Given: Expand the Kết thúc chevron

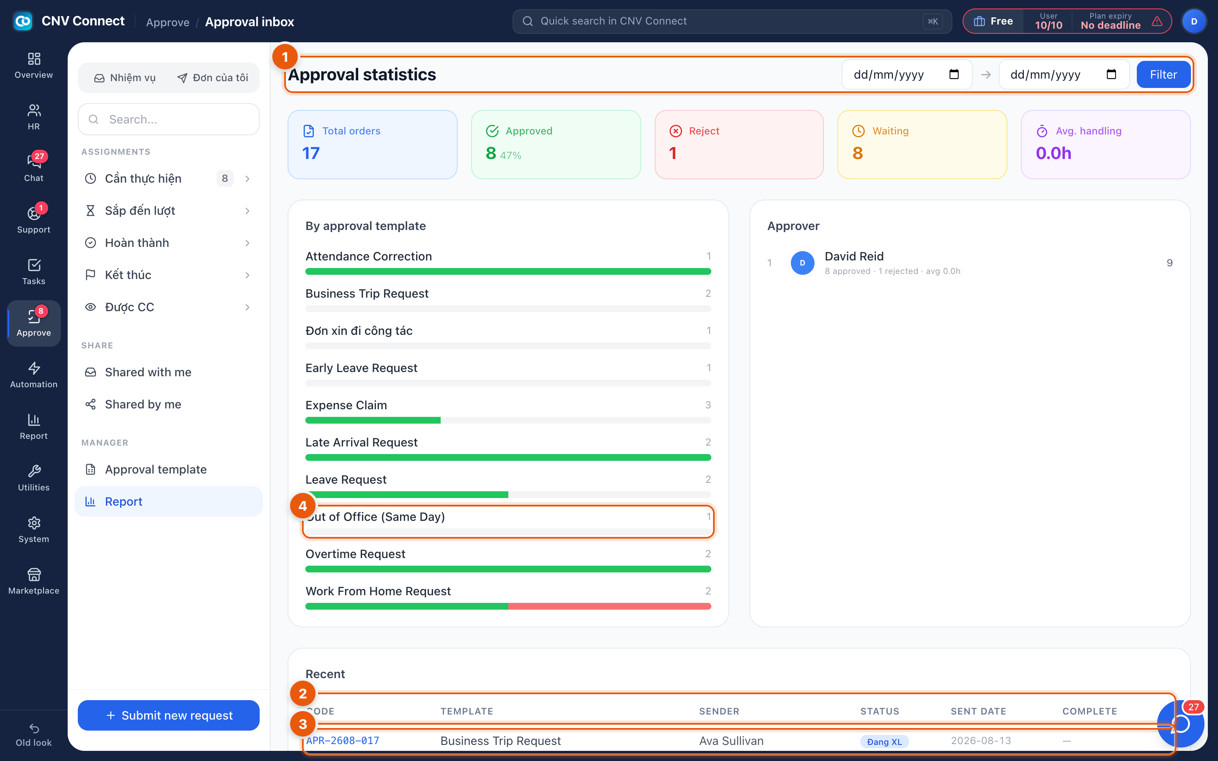Looking at the screenshot, I should [247, 275].
